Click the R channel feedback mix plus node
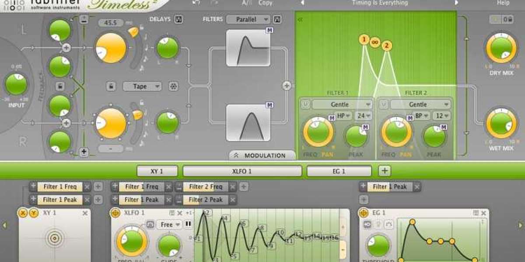525x262 pixels. (66, 124)
